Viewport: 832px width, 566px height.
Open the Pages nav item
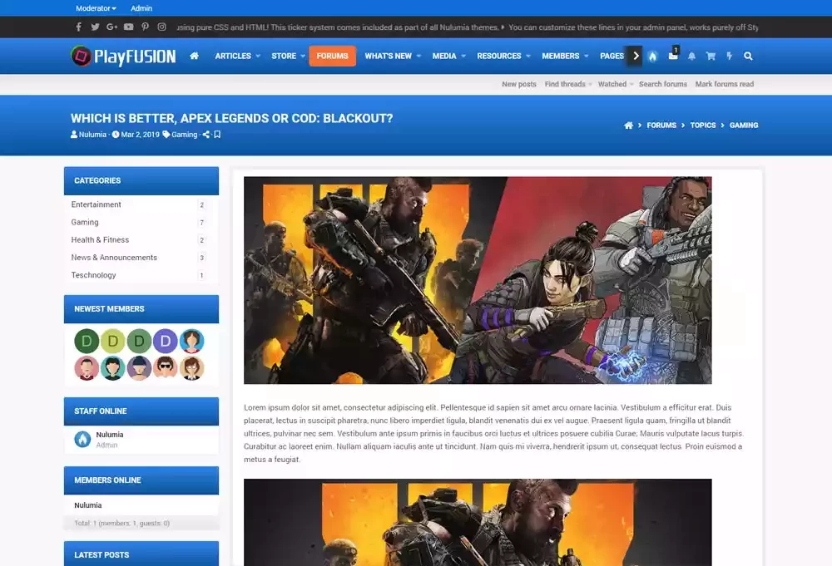(x=612, y=56)
